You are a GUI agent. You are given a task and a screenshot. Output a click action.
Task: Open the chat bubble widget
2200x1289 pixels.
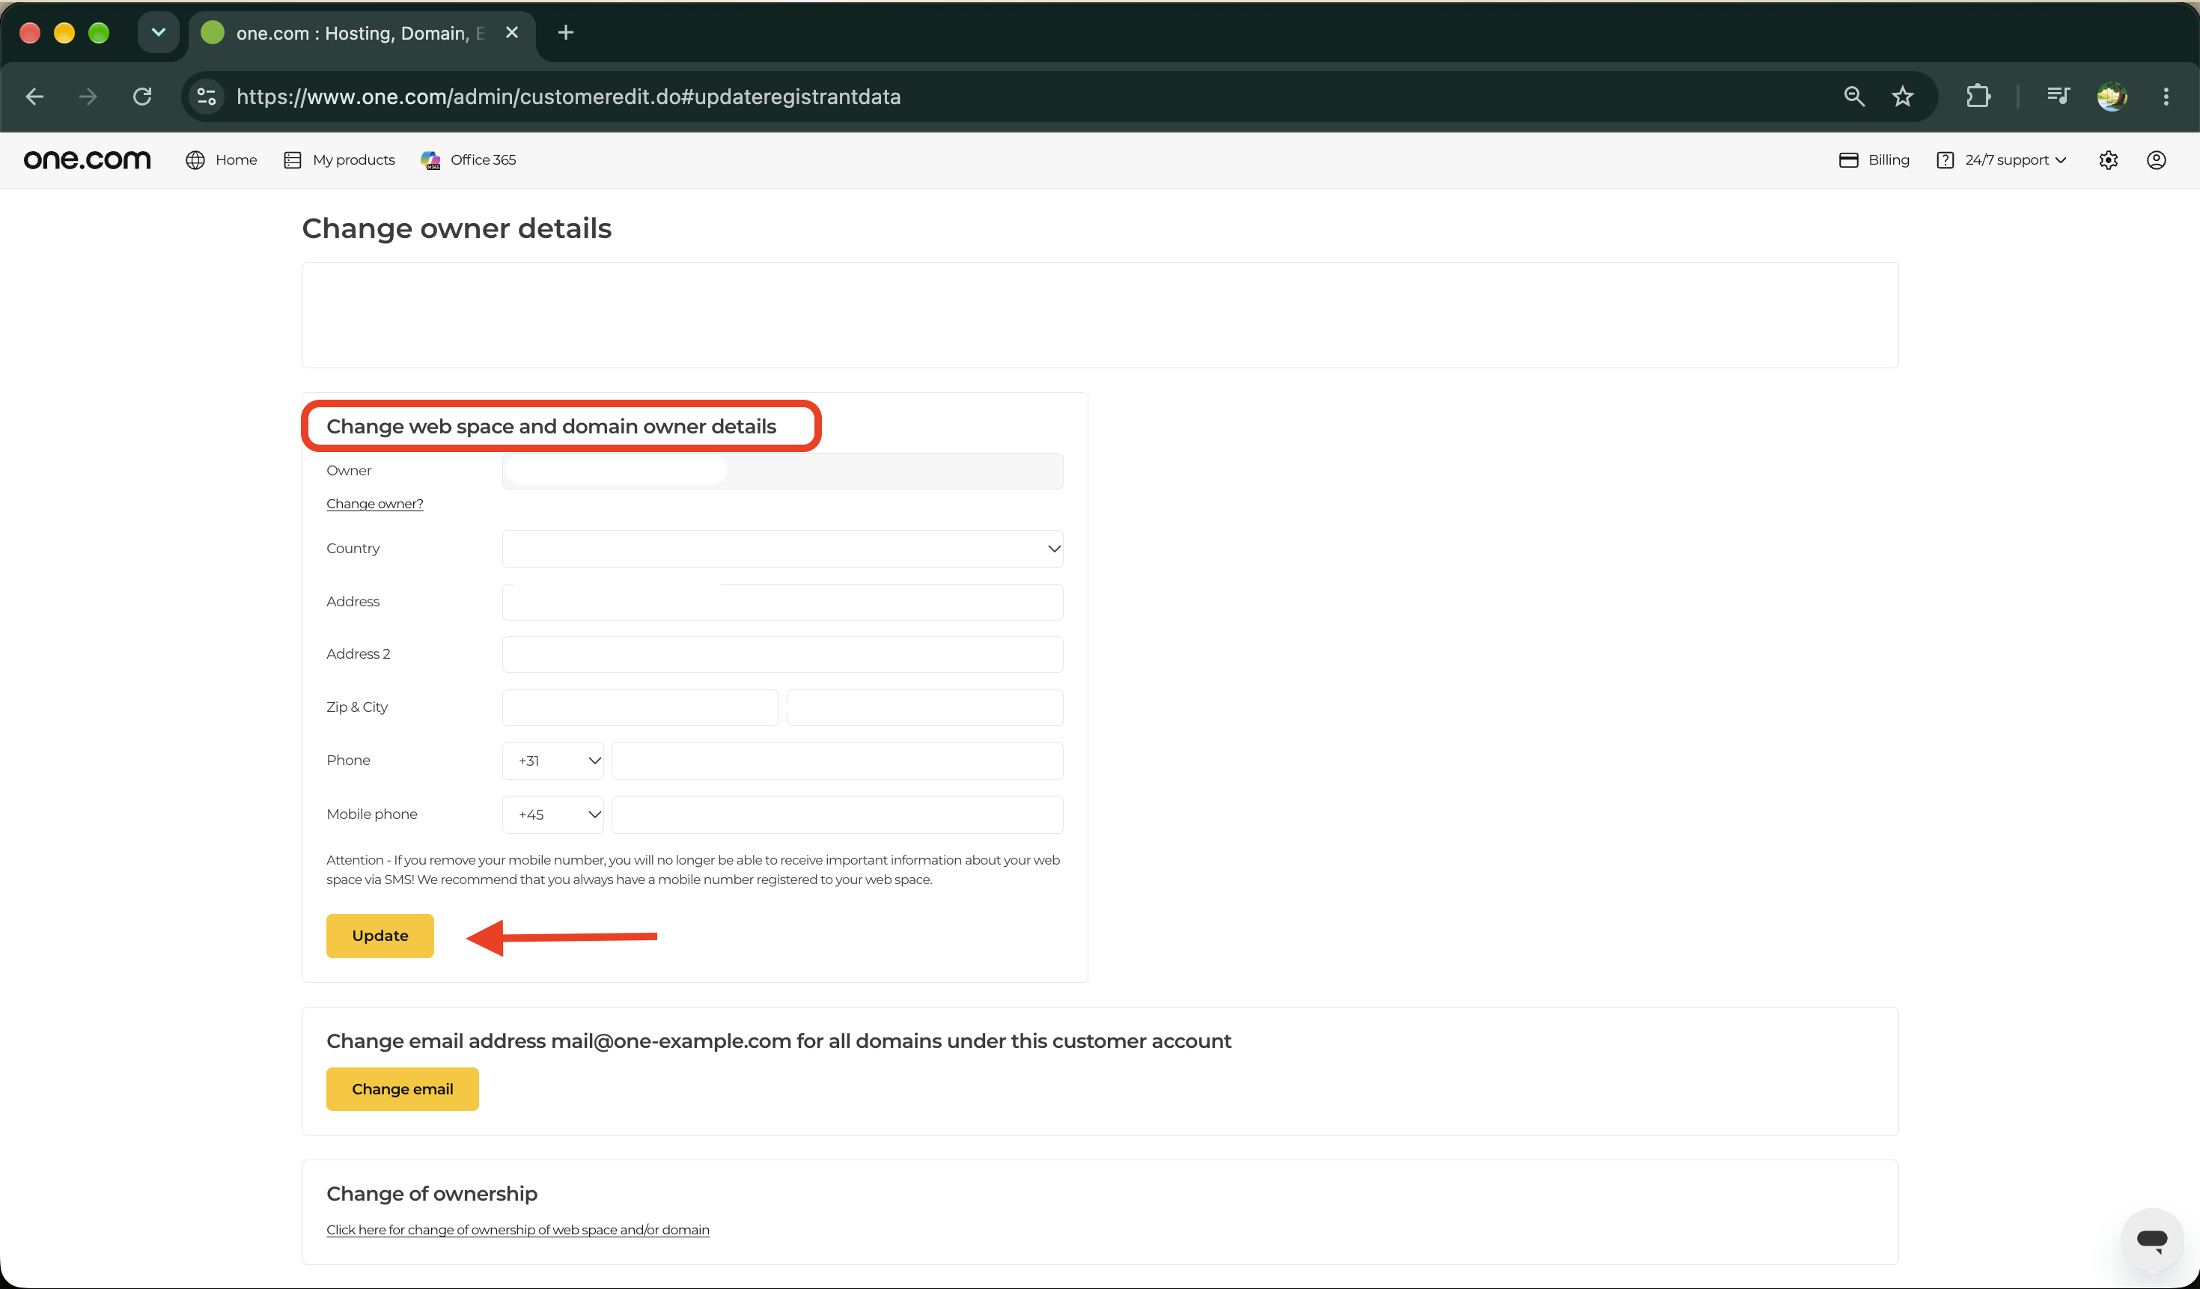(x=2152, y=1240)
